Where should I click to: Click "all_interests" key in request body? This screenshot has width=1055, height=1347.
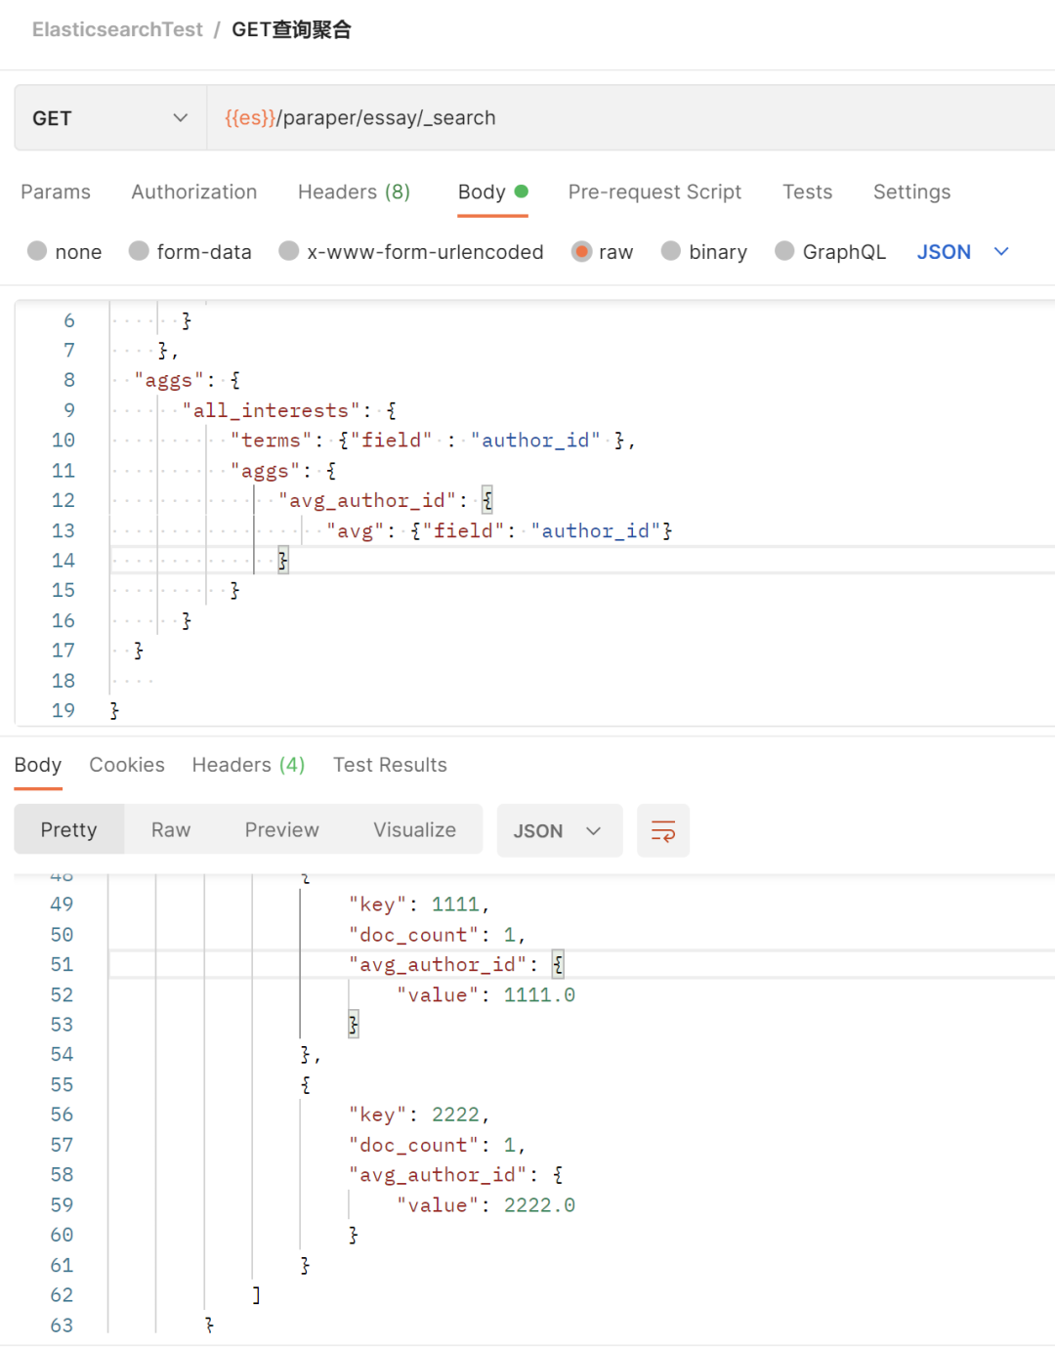271,411
